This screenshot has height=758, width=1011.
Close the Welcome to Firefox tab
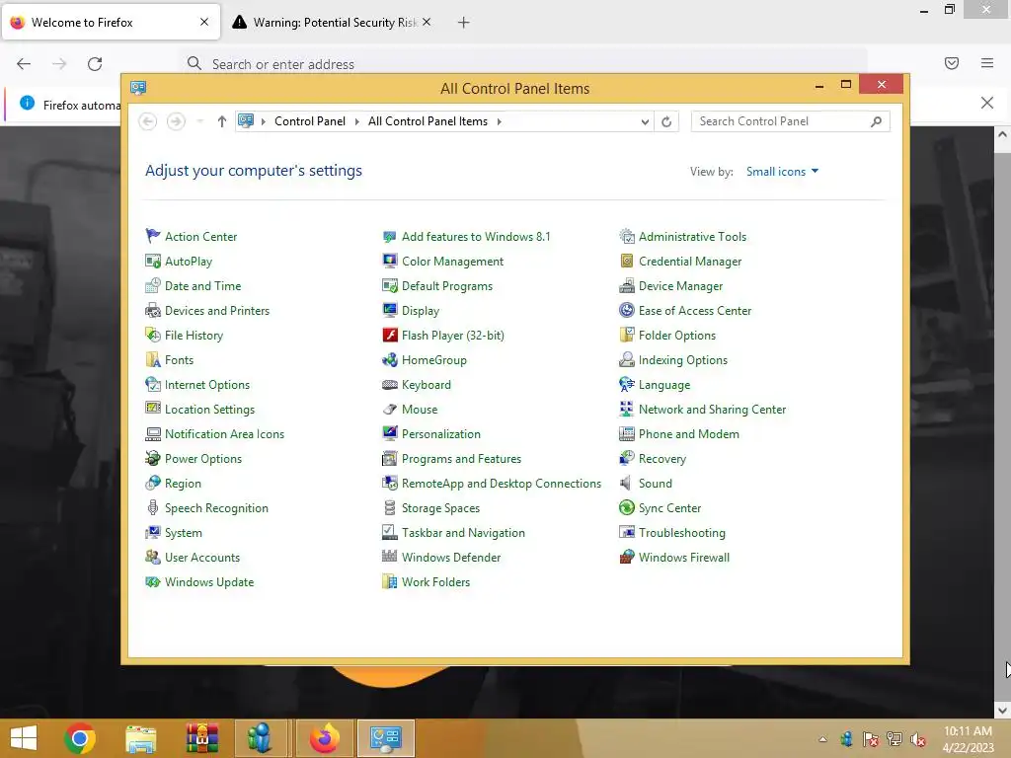click(203, 22)
